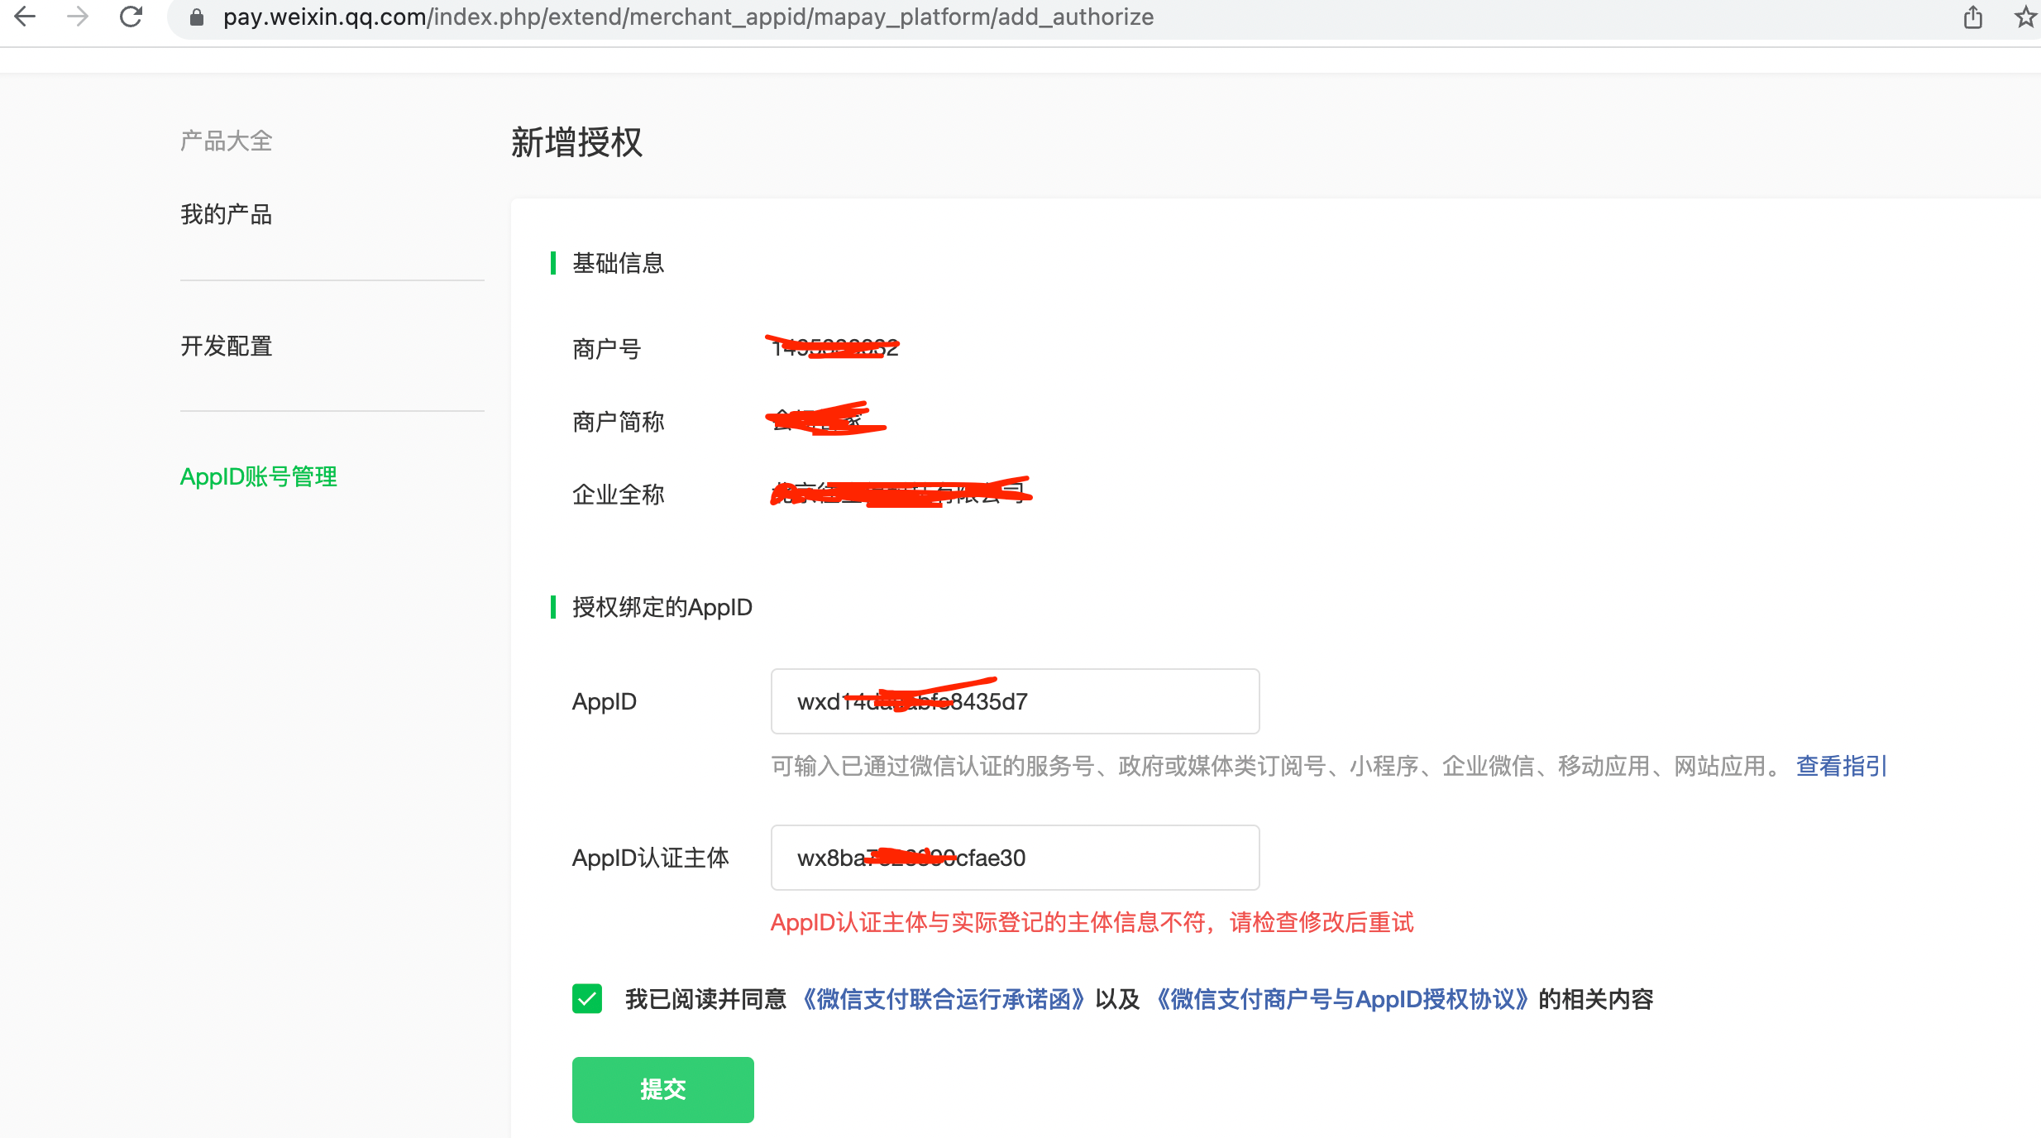This screenshot has height=1138, width=2041.
Task: Uncheck the agreement checkbox
Action: tap(587, 998)
